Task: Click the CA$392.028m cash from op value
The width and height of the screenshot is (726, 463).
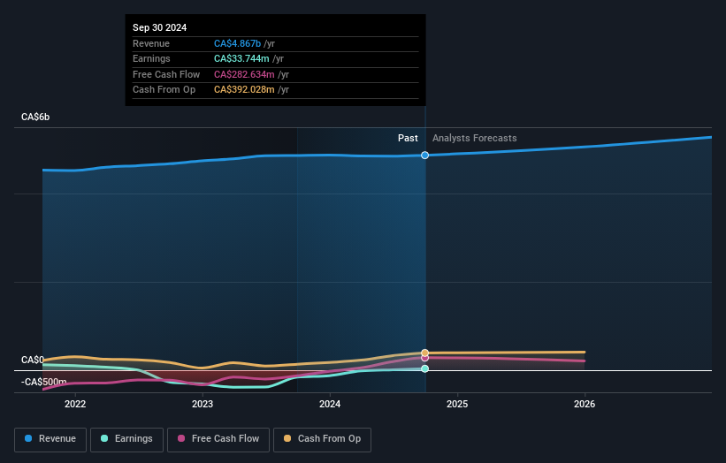Action: pos(244,90)
